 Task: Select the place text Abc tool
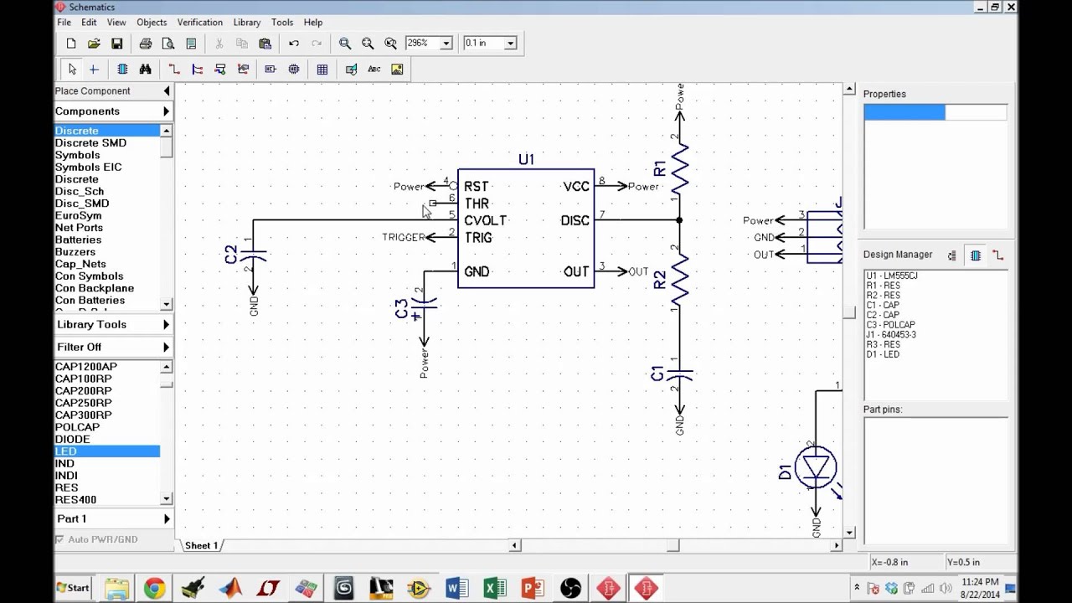click(374, 70)
